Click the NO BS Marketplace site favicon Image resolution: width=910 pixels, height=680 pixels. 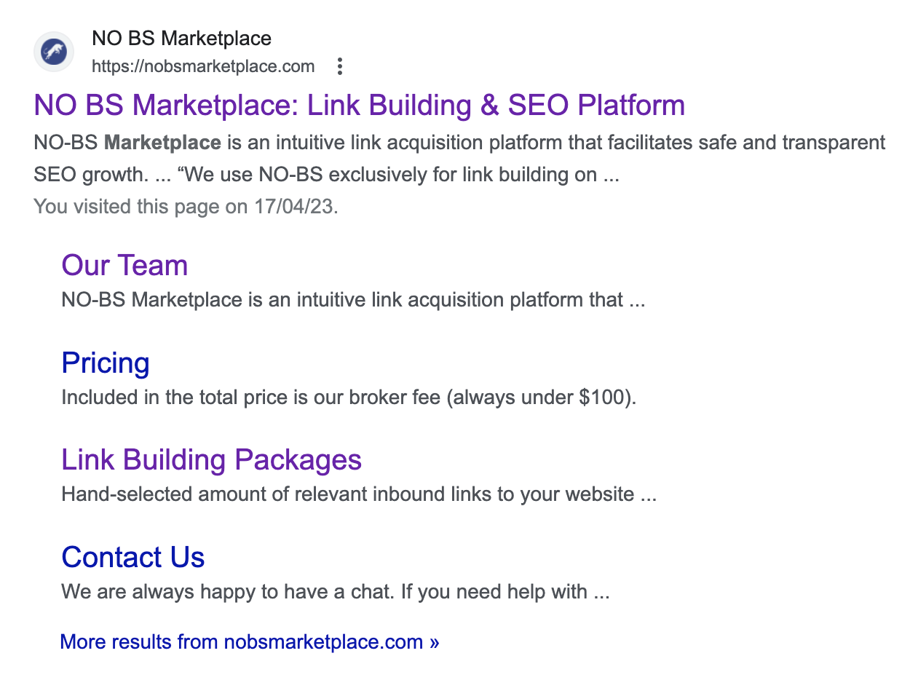53,52
